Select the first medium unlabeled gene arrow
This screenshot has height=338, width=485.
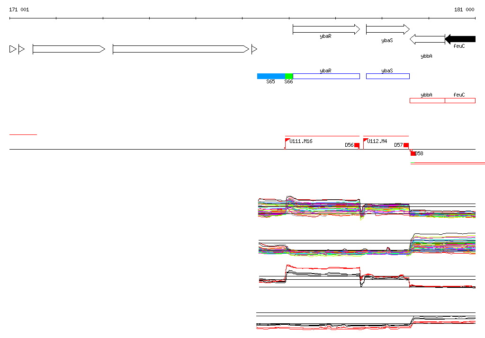click(x=69, y=49)
